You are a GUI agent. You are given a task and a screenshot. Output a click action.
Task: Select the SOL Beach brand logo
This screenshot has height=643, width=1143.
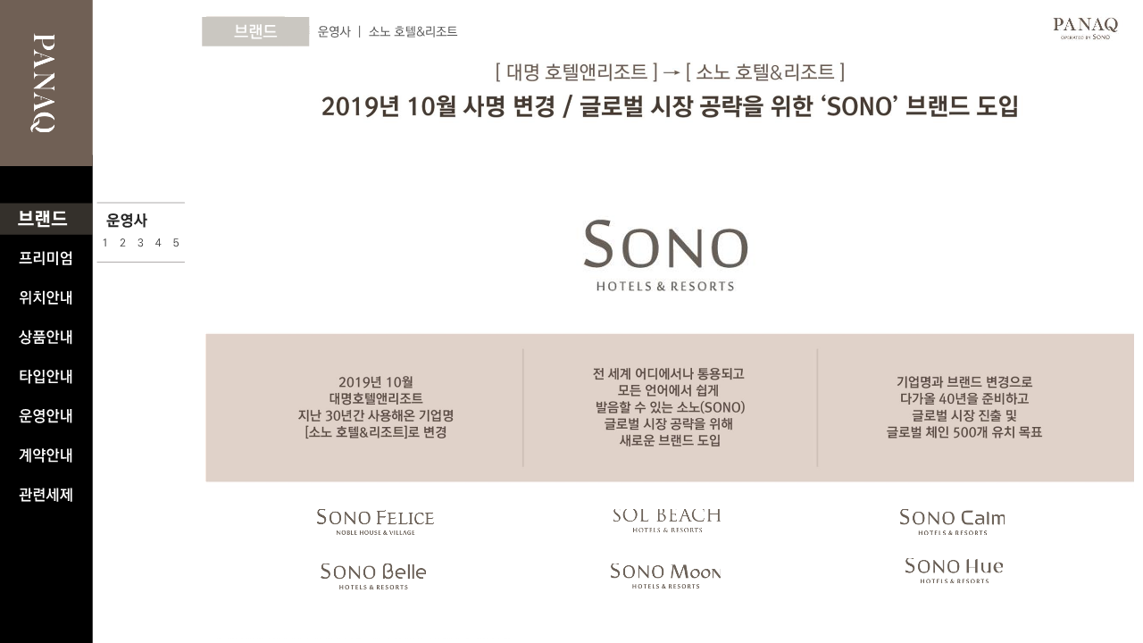[x=666, y=520]
